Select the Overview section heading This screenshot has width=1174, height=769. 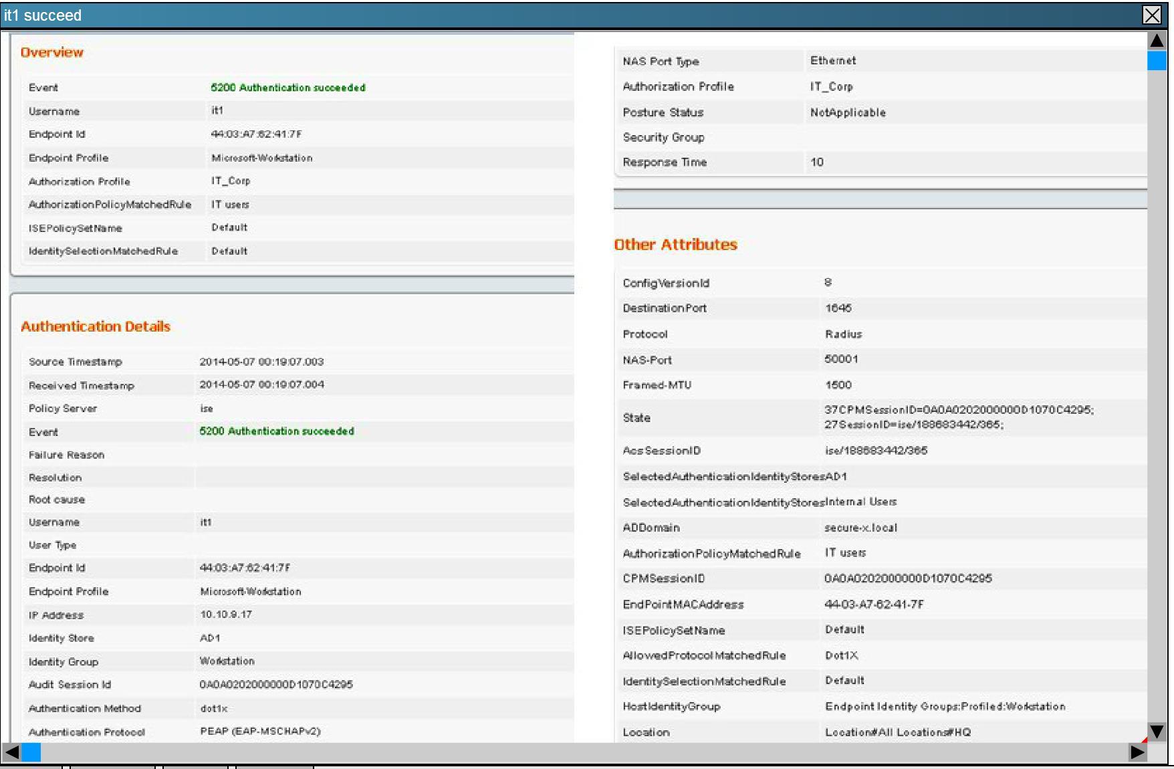[x=51, y=52]
